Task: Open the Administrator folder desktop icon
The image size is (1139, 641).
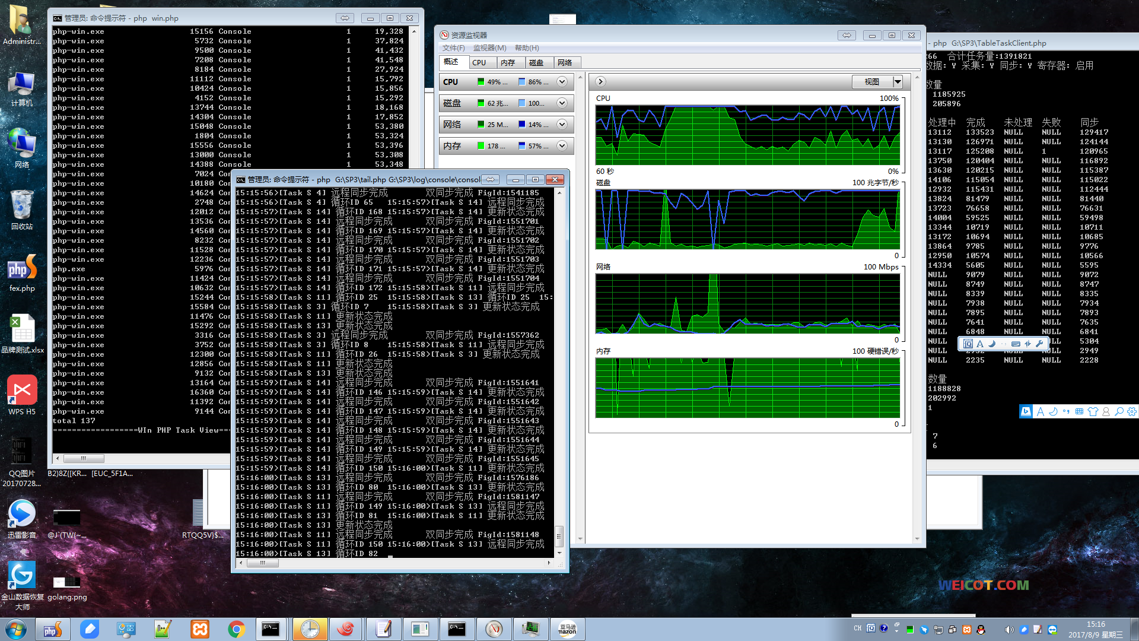Action: pos(22,25)
